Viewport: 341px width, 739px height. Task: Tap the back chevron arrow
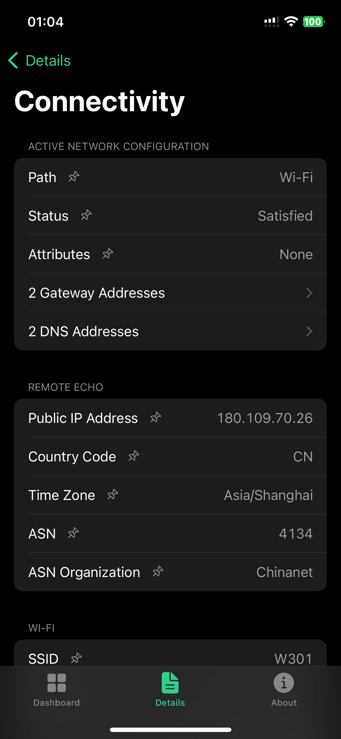point(13,61)
